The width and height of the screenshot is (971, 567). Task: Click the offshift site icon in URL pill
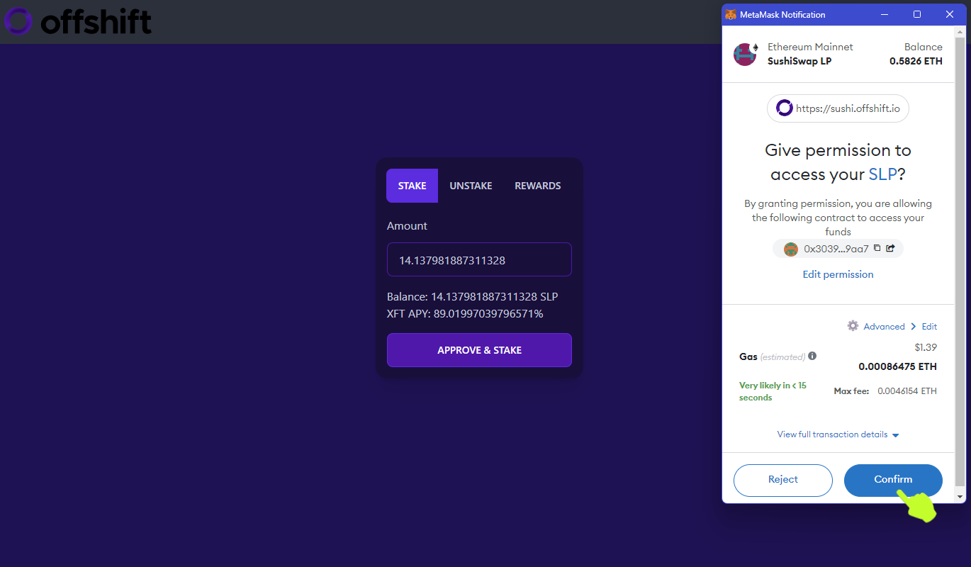click(x=784, y=108)
